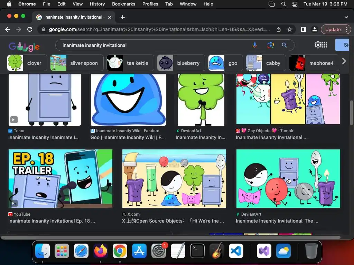Image resolution: width=354 pixels, height=265 pixels.
Task: View site information lock icon
Action: 44,30
